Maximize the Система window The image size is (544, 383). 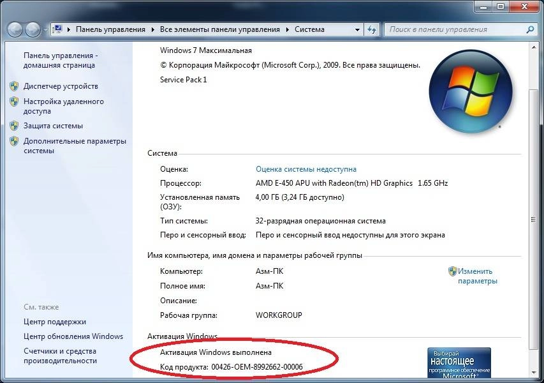click(x=501, y=6)
